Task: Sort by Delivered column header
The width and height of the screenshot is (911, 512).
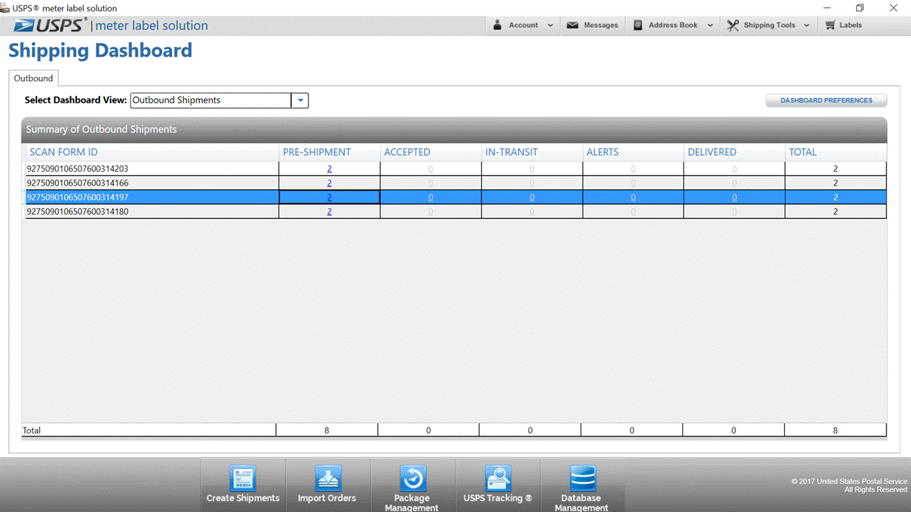Action: (x=734, y=152)
